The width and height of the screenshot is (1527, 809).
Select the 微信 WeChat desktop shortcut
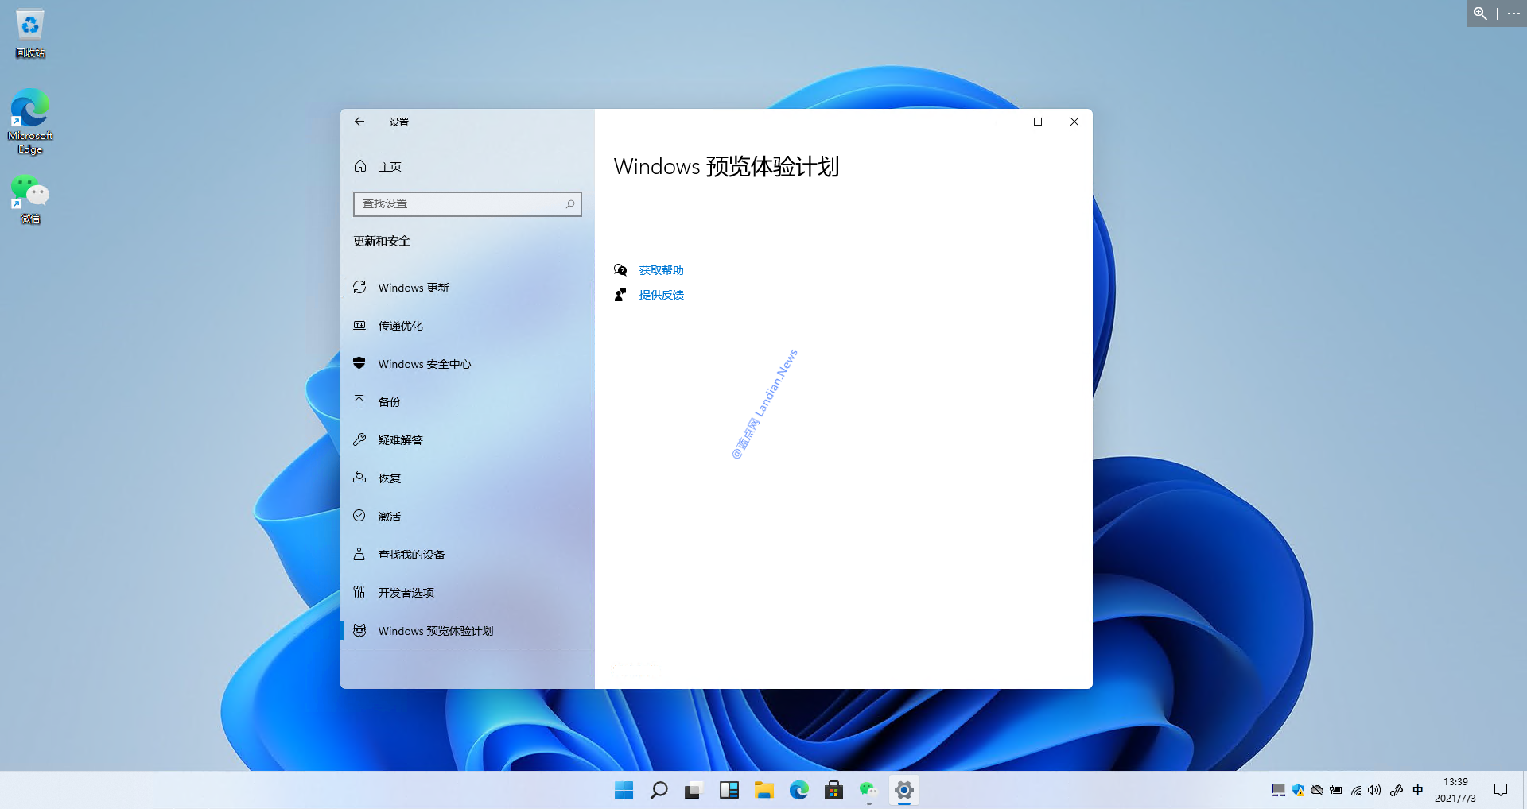[30, 199]
